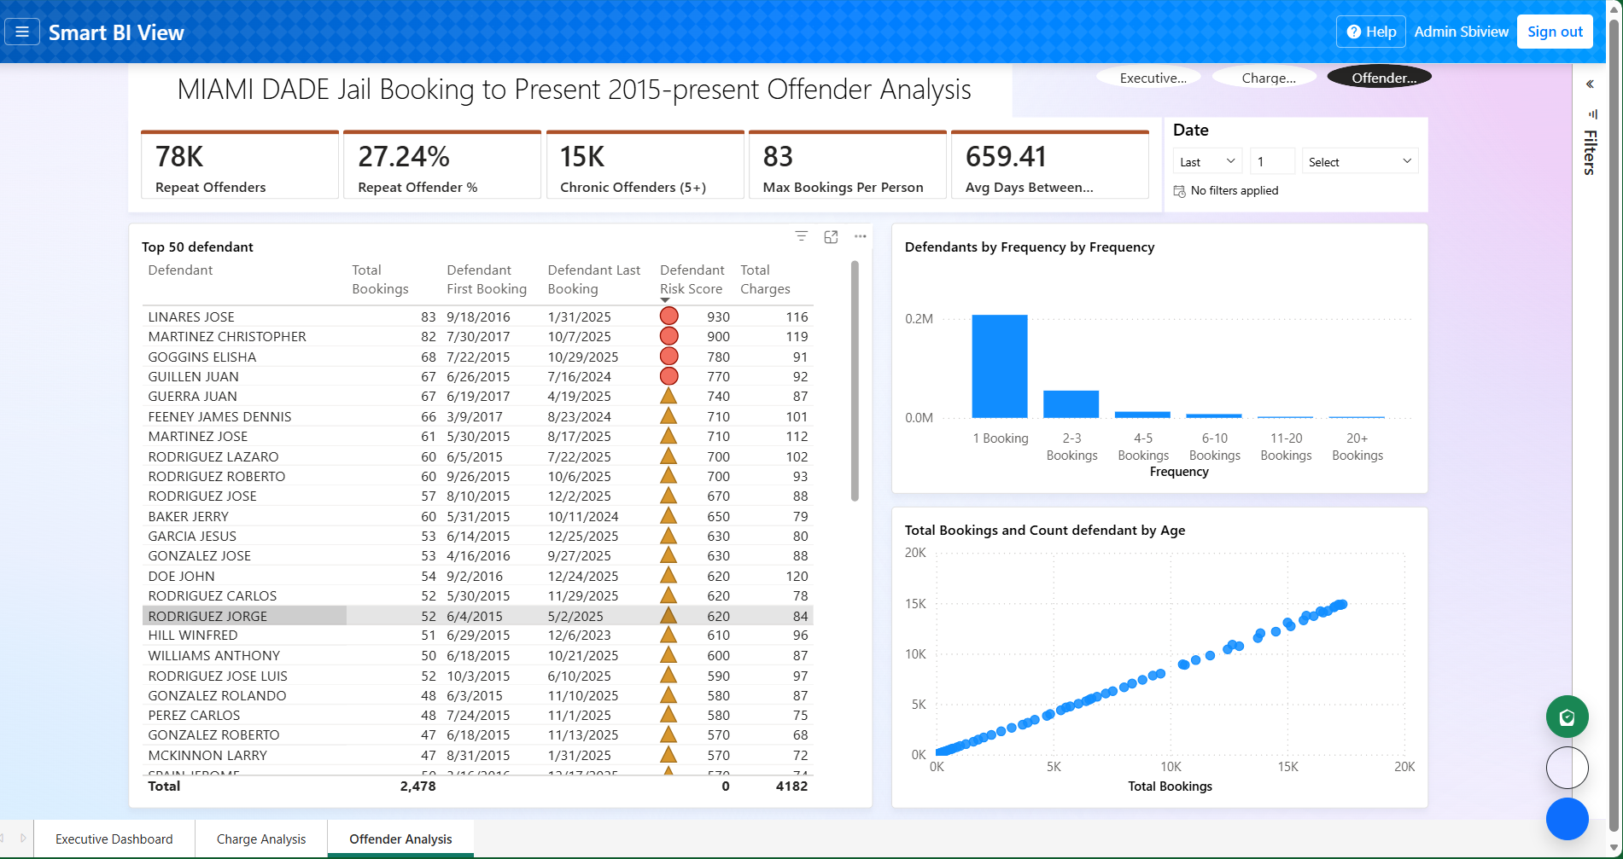1623x859 pixels.
Task: Switch to the Executive Dashboard tab
Action: pos(114,839)
